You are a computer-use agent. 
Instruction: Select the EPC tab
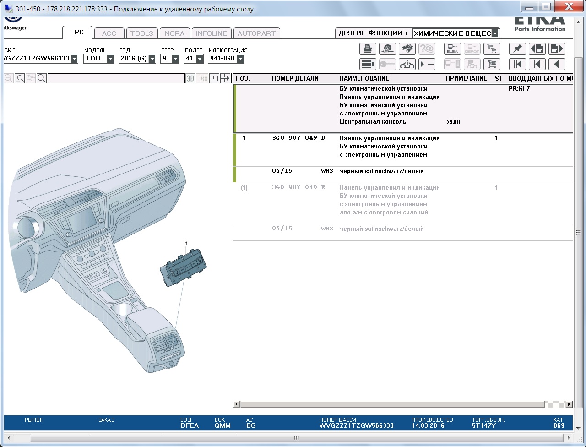point(77,33)
